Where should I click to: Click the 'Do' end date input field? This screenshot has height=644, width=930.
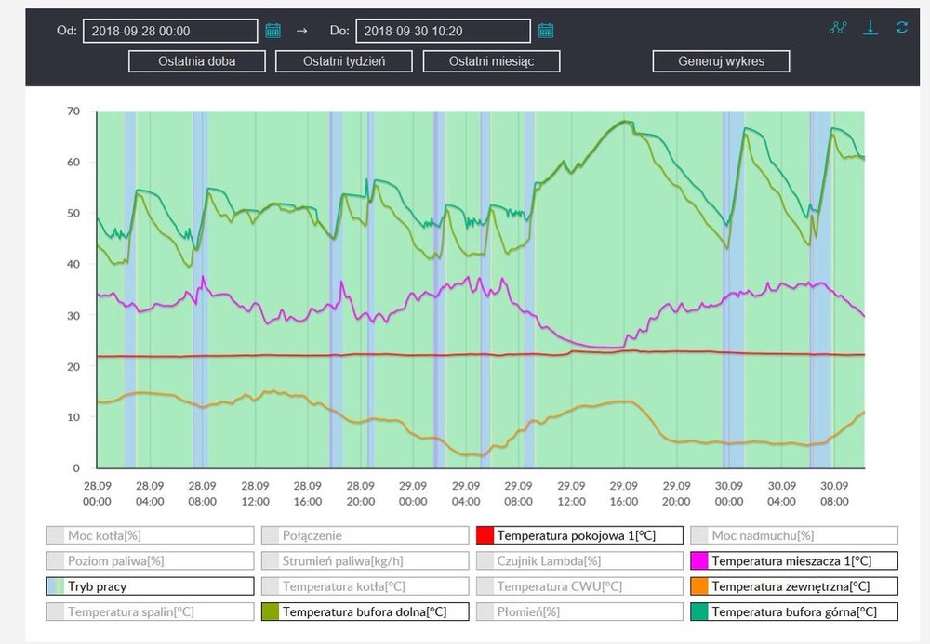[443, 31]
